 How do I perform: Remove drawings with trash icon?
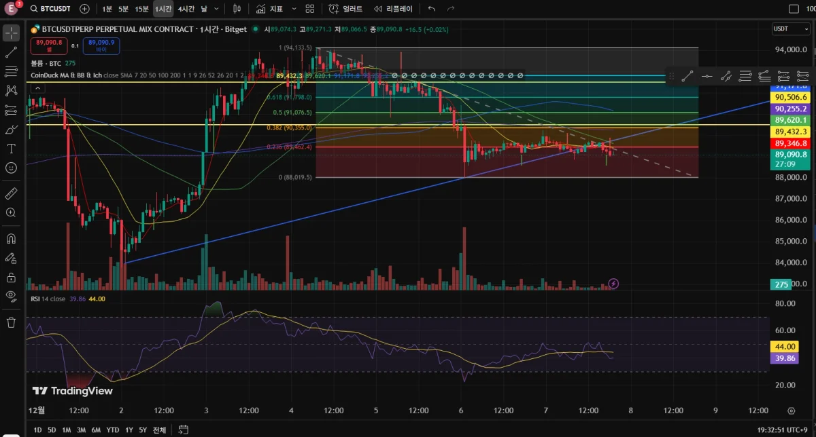[11, 322]
